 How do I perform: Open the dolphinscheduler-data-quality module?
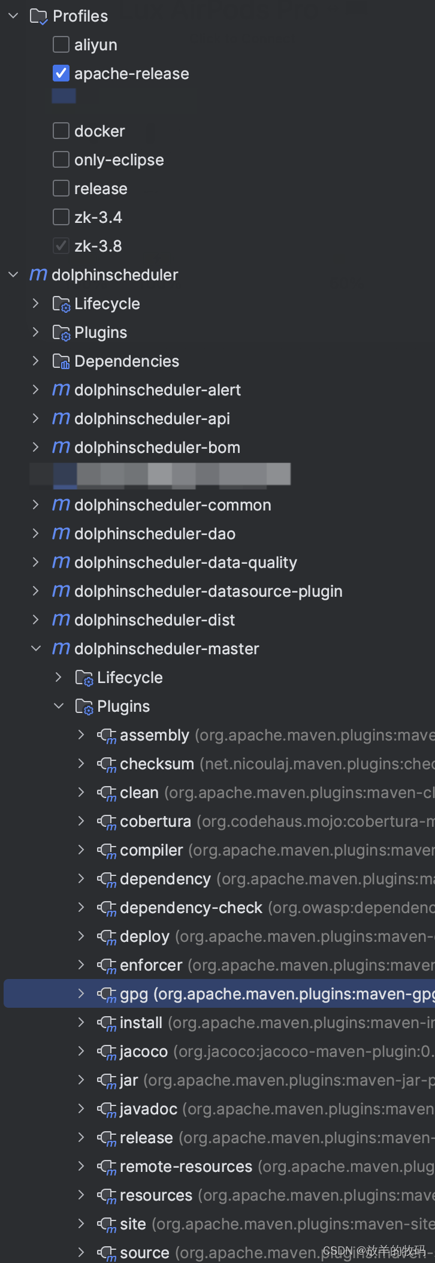[x=35, y=563]
